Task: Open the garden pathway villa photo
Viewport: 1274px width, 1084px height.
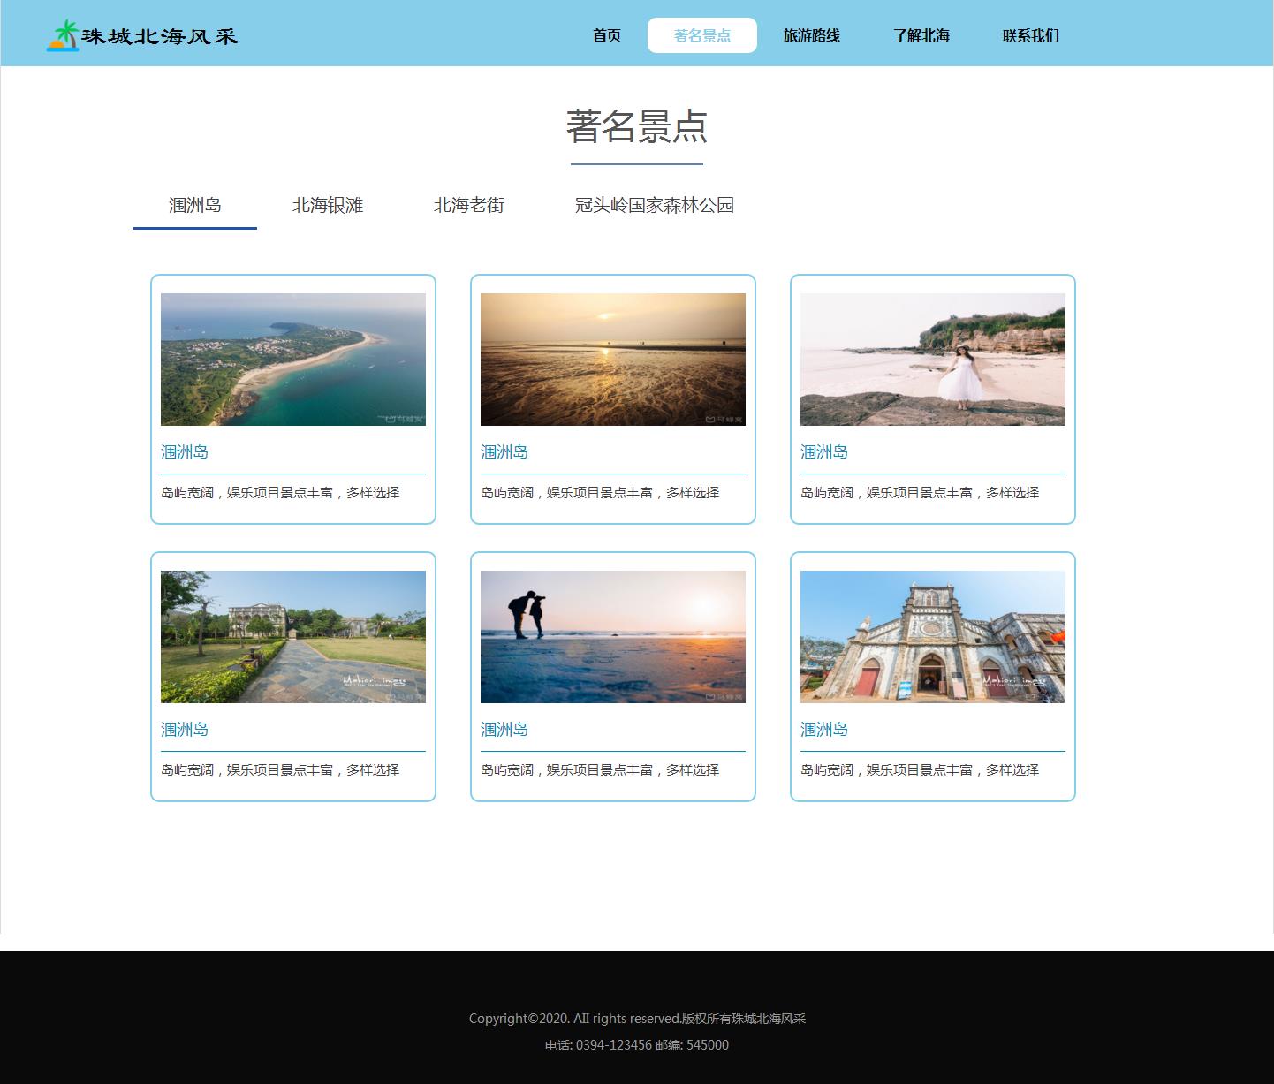Action: tap(293, 637)
